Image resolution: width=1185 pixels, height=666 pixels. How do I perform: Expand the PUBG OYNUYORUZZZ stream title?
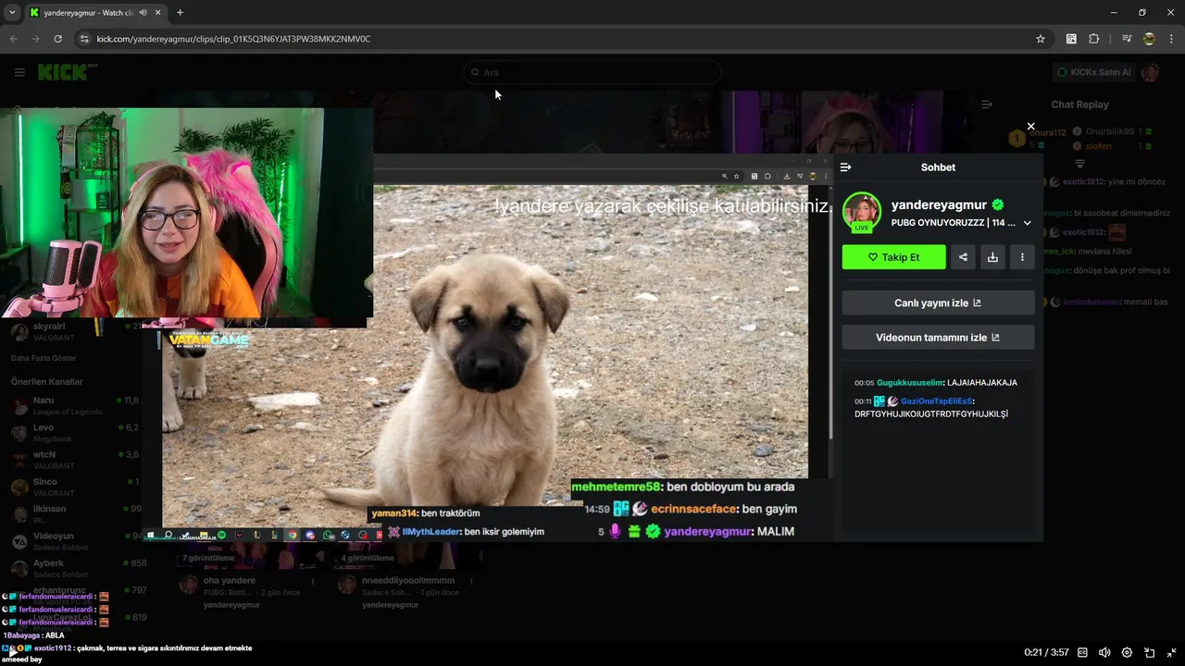[x=1027, y=223]
